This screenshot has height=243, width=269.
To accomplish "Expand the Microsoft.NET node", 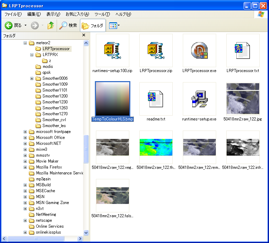I will point(25,144).
